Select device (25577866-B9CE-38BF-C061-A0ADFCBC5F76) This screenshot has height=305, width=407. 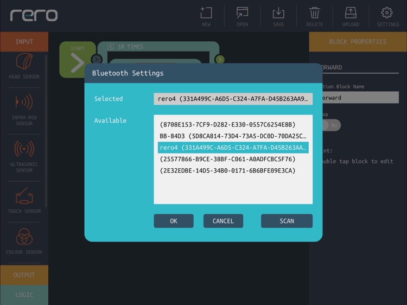click(x=233, y=159)
